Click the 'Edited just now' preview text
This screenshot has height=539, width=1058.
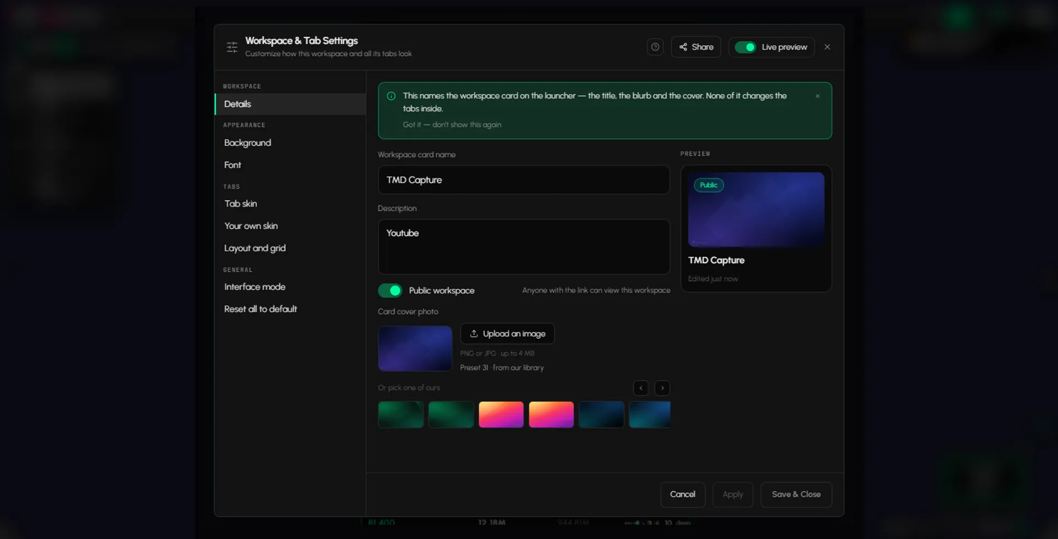(x=712, y=279)
